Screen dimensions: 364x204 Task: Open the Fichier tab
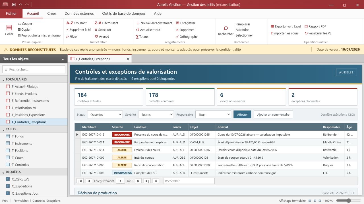(x=11, y=13)
